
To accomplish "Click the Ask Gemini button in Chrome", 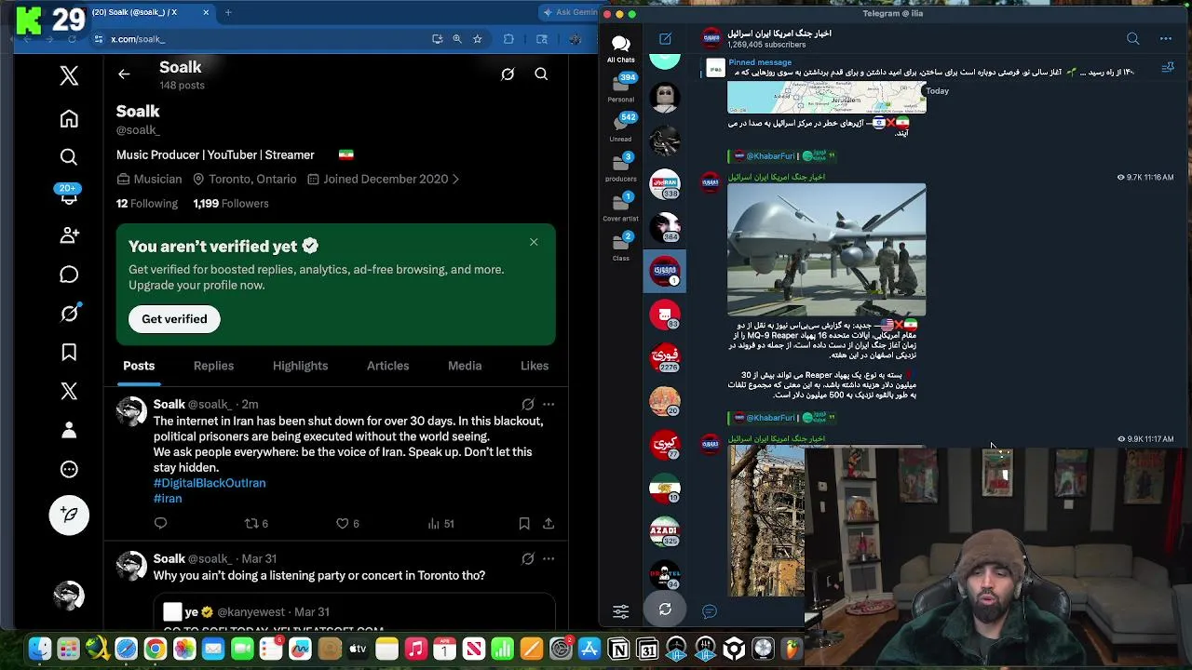I will point(569,12).
